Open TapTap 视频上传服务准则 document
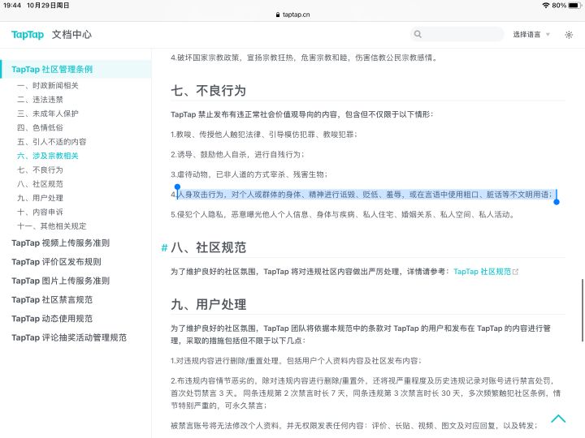The image size is (585, 438). (60, 243)
